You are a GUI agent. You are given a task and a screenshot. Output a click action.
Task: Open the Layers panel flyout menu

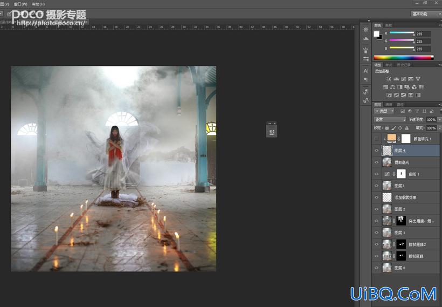pyautogui.click(x=440, y=105)
